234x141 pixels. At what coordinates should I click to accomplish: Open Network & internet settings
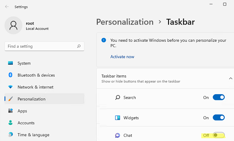coord(44,87)
